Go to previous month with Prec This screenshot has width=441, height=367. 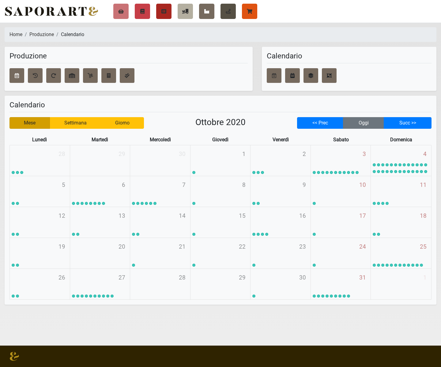coord(320,123)
